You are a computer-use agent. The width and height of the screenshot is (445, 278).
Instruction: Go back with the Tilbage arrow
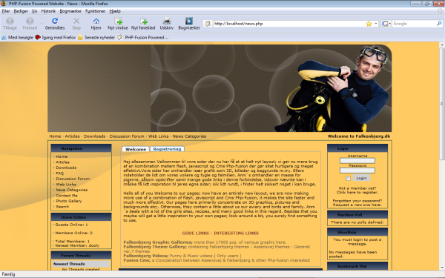pyautogui.click(x=10, y=21)
